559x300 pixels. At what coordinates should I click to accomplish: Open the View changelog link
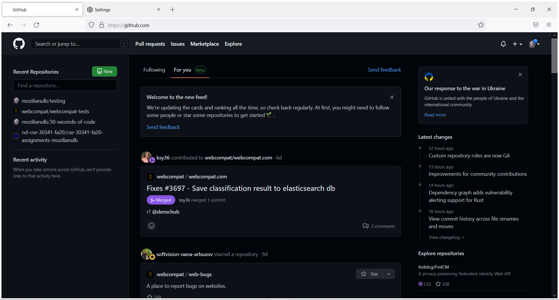pos(447,237)
